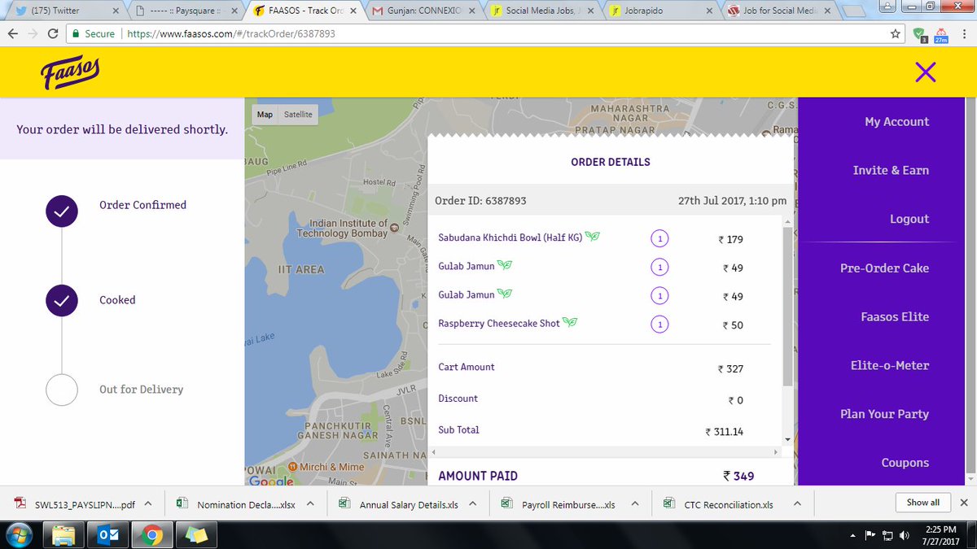This screenshot has width=977, height=549.
Task: Click the browser Back arrow
Action: coord(13,34)
